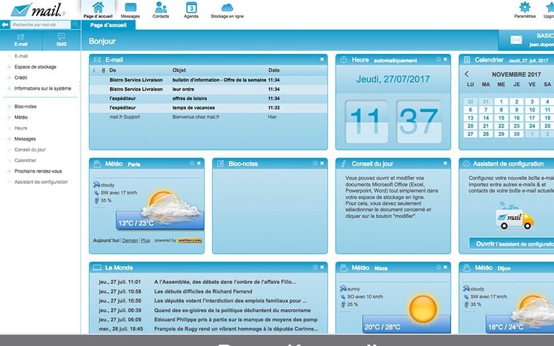This screenshot has width=554, height=346.
Task: Open mail.fr Support welcome email
Action: (208, 117)
